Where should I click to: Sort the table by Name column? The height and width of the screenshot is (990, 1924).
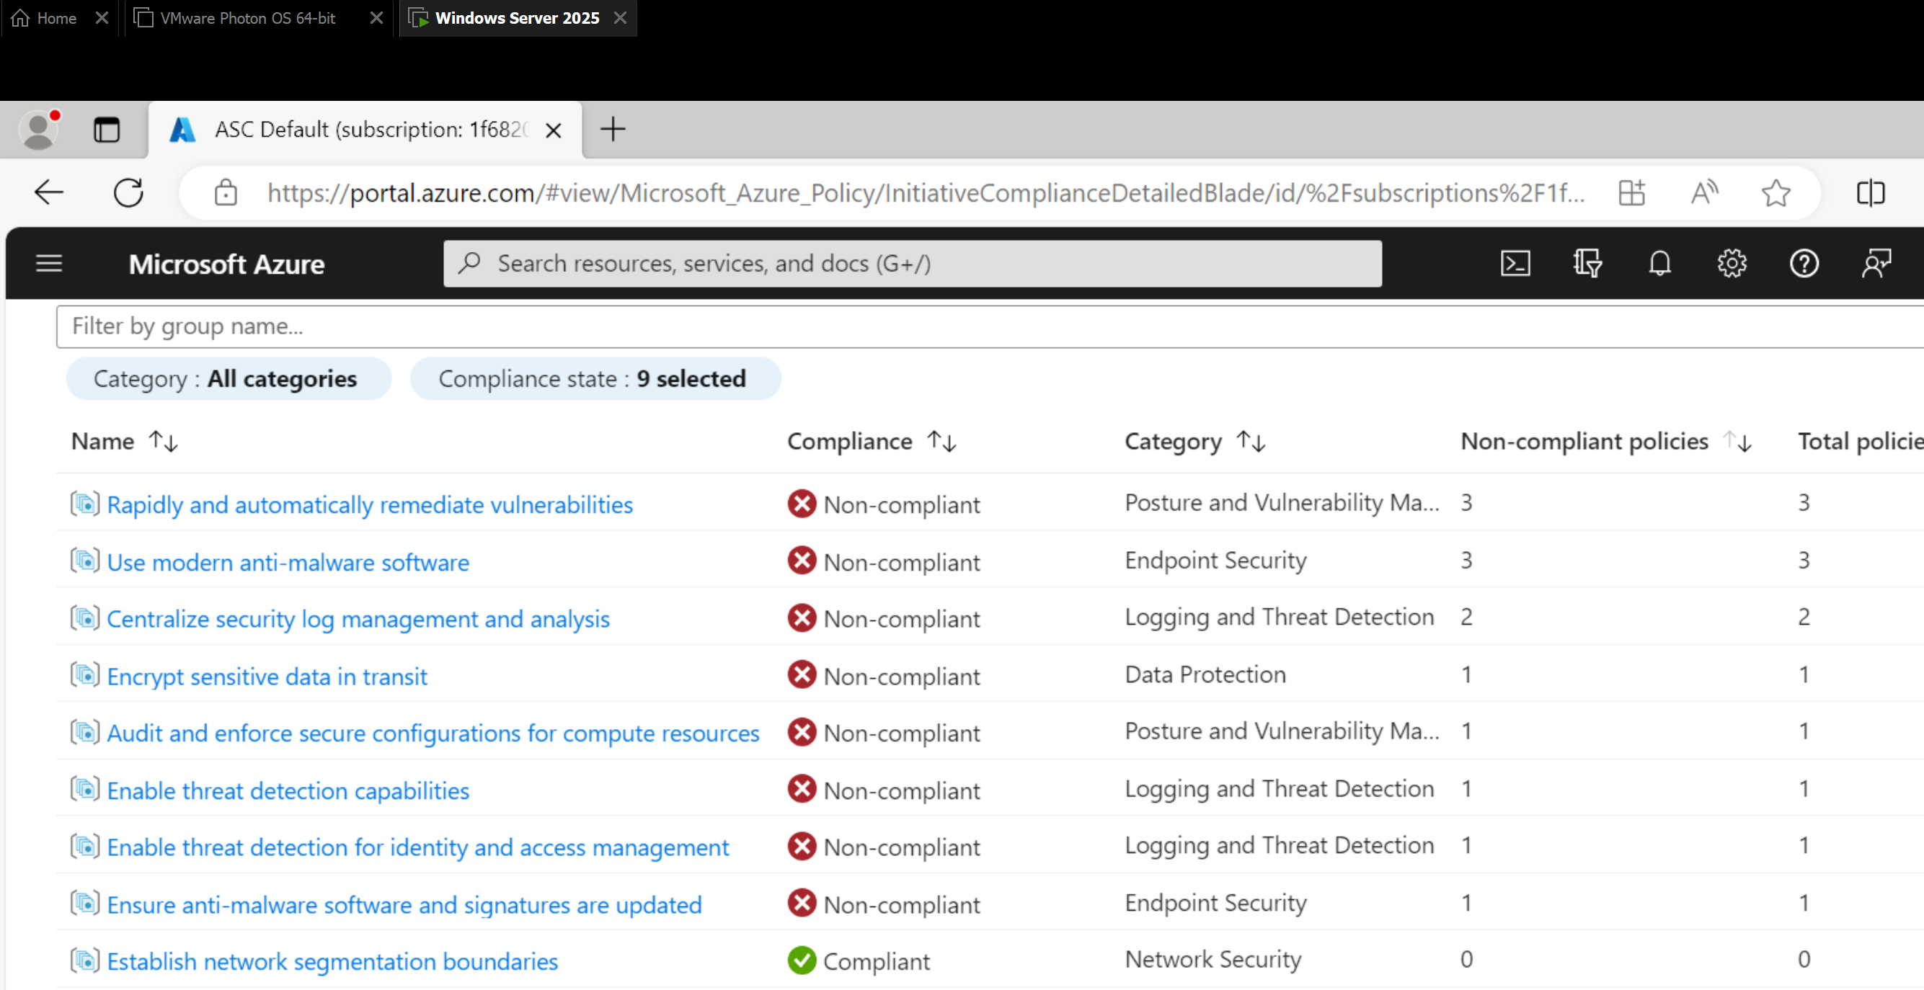click(x=124, y=441)
